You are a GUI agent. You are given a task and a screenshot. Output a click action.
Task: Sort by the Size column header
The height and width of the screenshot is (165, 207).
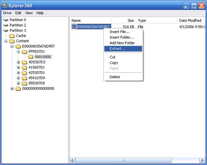click(x=123, y=21)
